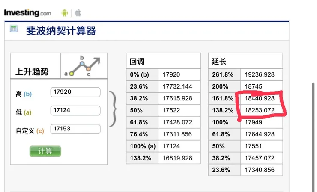Select the 23.6% extension value 17340.856

pyautogui.click(x=260, y=170)
